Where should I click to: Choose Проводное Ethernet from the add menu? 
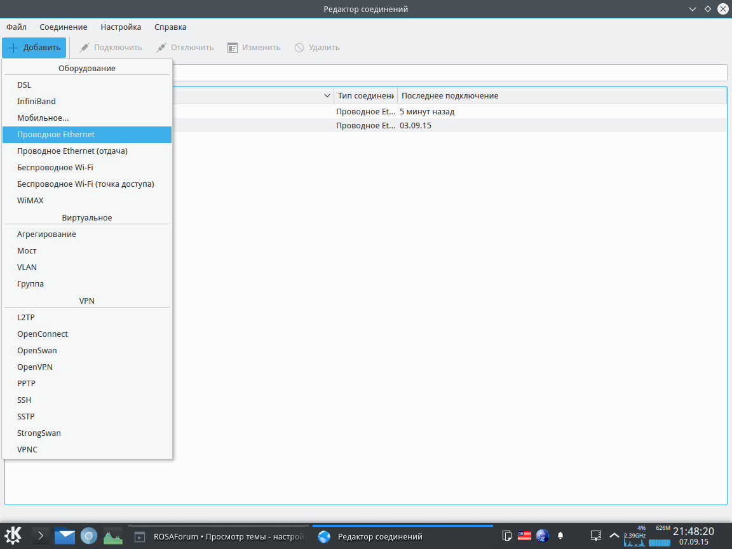coord(56,135)
